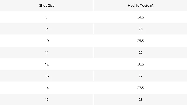Click the 27 heel to toe value
Image resolution: width=187 pixels, height=105 pixels.
[x=141, y=76]
